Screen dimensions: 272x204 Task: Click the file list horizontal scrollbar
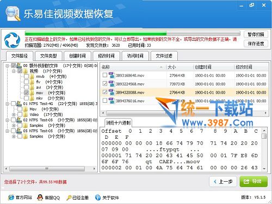[x=184, y=113]
